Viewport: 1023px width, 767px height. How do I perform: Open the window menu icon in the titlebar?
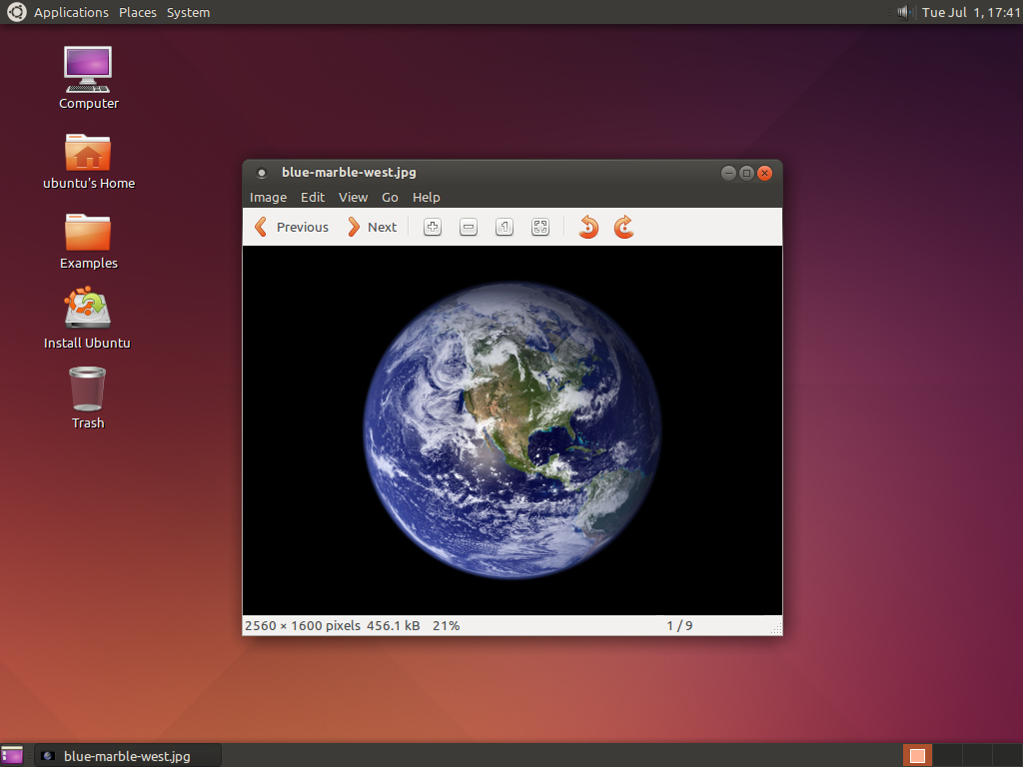point(262,172)
